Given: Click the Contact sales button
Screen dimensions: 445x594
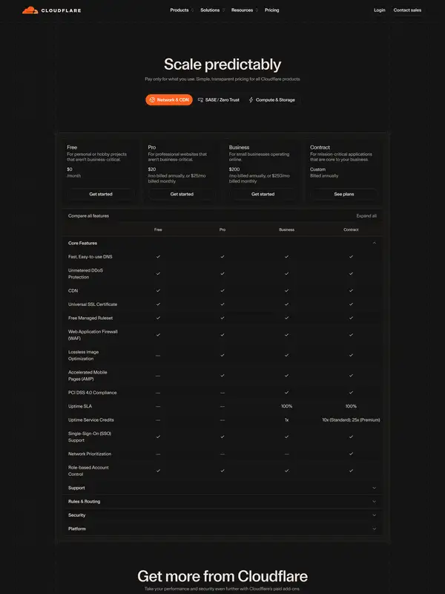Looking at the screenshot, I should [x=407, y=10].
